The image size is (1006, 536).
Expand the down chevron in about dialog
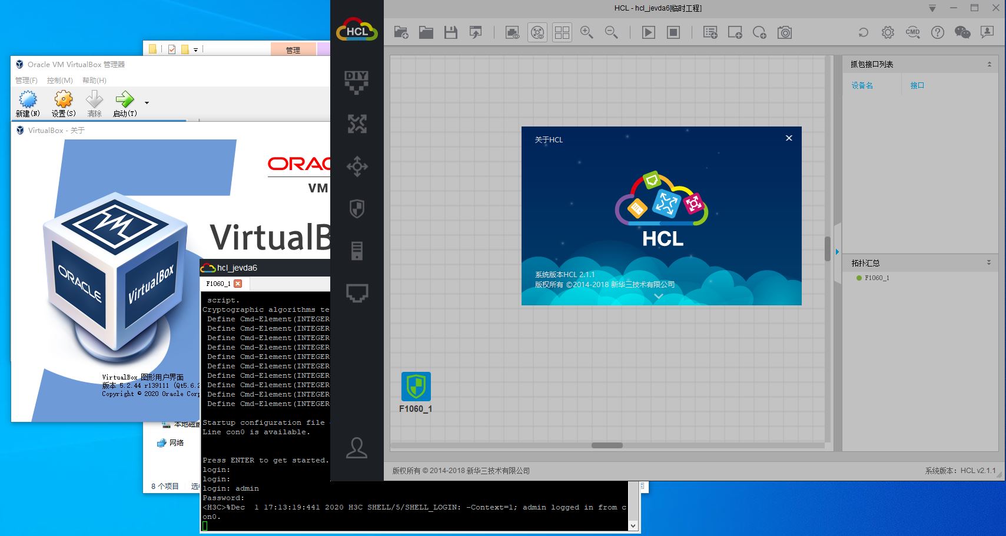coord(659,297)
